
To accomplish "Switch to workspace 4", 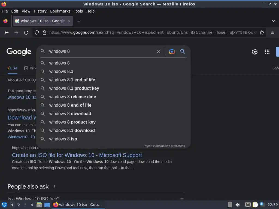I will pos(32,205).
